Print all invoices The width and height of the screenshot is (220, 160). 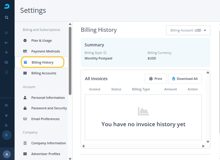(x=156, y=79)
